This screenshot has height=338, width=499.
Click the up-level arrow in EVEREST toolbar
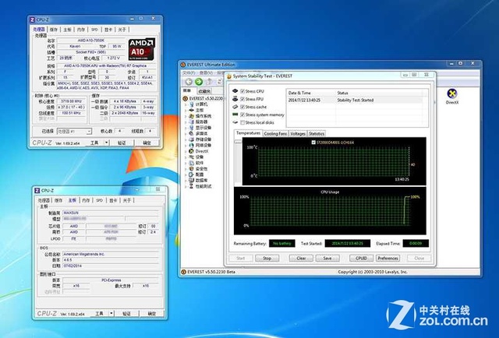pos(209,82)
